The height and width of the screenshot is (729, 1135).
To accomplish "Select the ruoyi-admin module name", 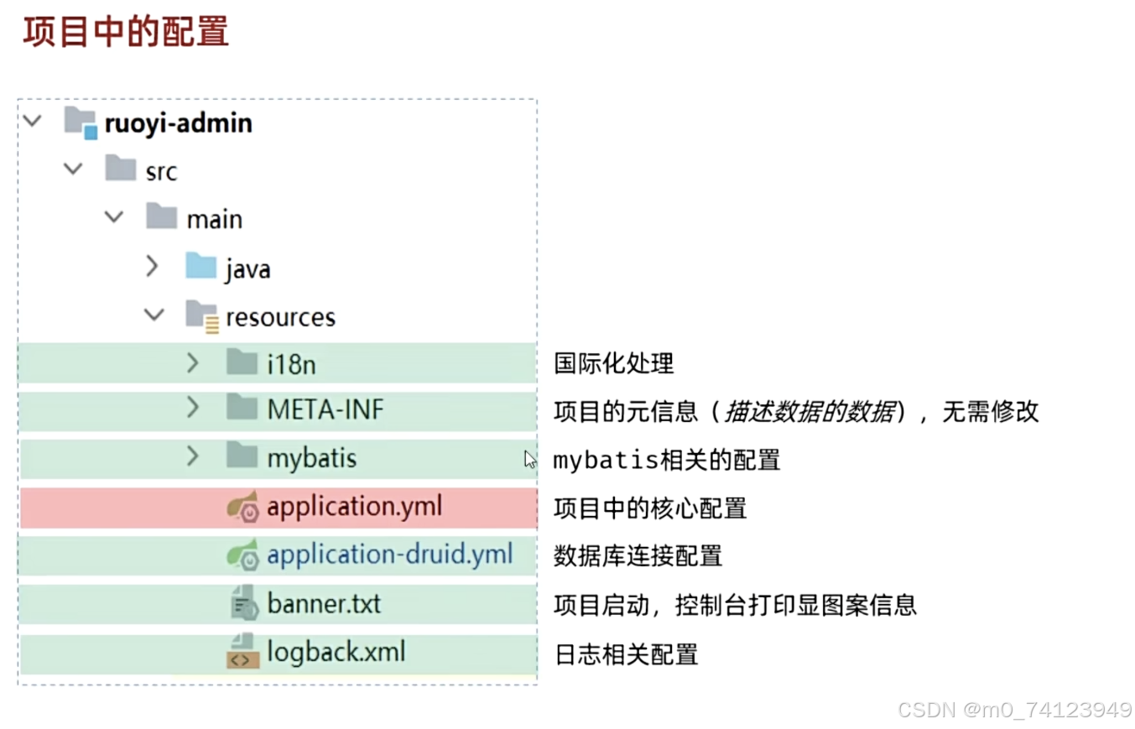I will click(179, 124).
